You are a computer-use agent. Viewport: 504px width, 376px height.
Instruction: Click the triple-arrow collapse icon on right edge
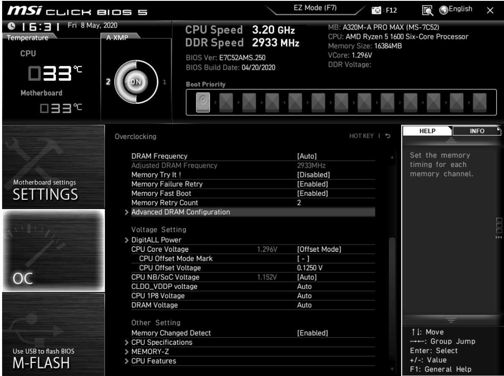point(498,237)
